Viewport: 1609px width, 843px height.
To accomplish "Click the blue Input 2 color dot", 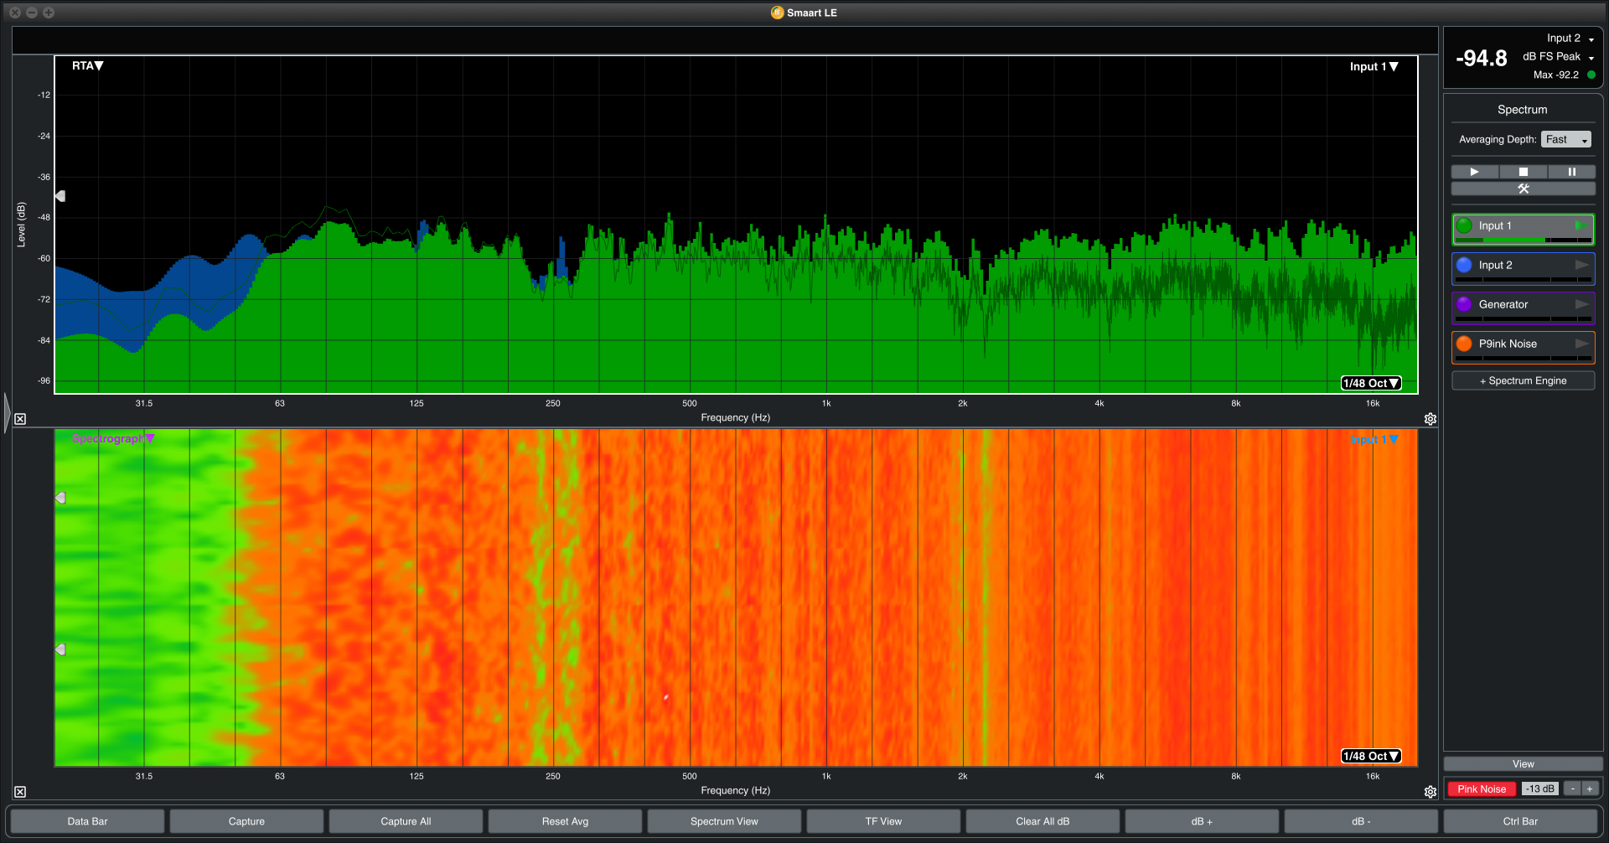I will click(x=1464, y=265).
